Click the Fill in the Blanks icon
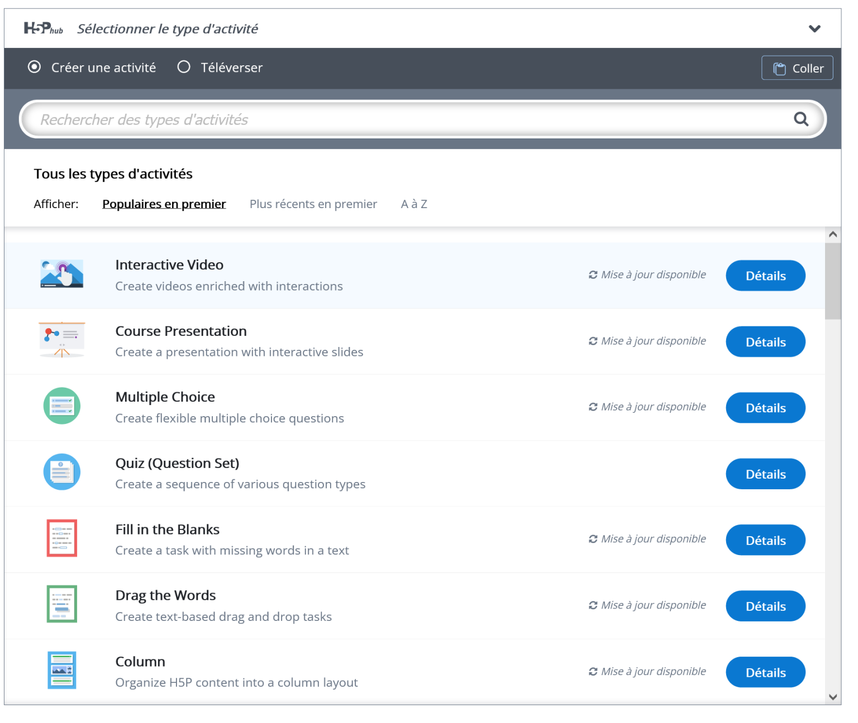Screen dimensions: 858x723 coord(62,538)
